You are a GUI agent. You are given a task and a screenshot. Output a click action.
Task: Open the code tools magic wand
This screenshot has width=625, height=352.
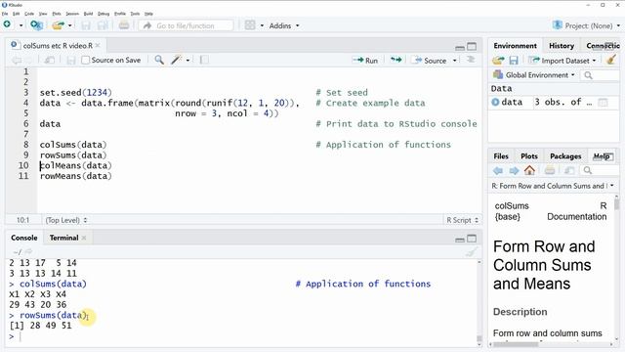click(176, 60)
